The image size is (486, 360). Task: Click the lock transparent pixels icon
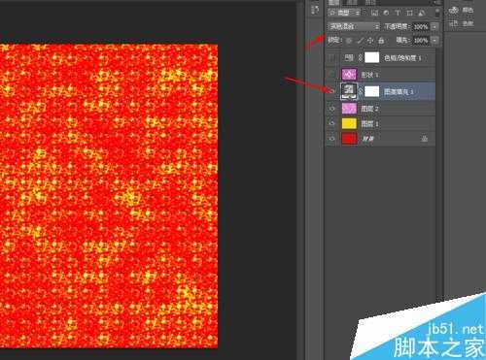coord(349,41)
